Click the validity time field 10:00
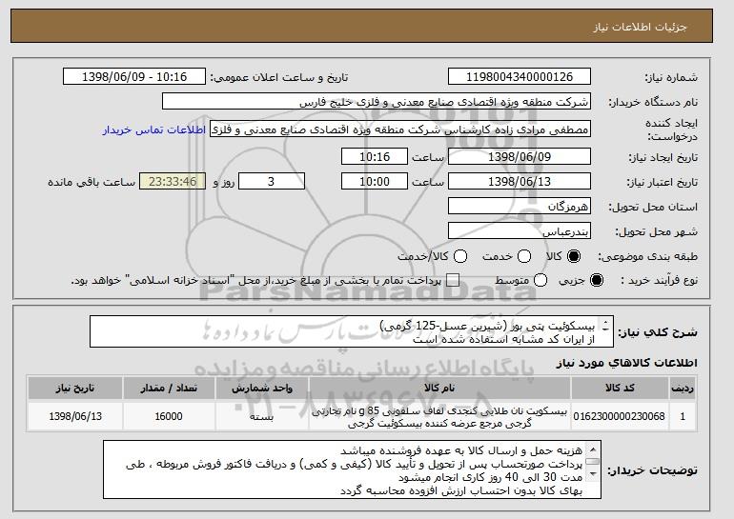The height and width of the screenshot is (519, 734). coord(375,182)
